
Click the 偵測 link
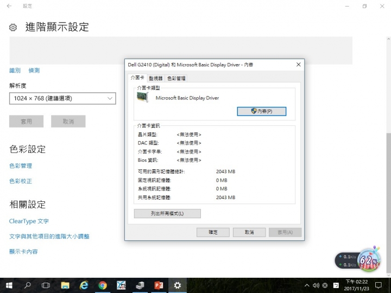[x=34, y=71]
